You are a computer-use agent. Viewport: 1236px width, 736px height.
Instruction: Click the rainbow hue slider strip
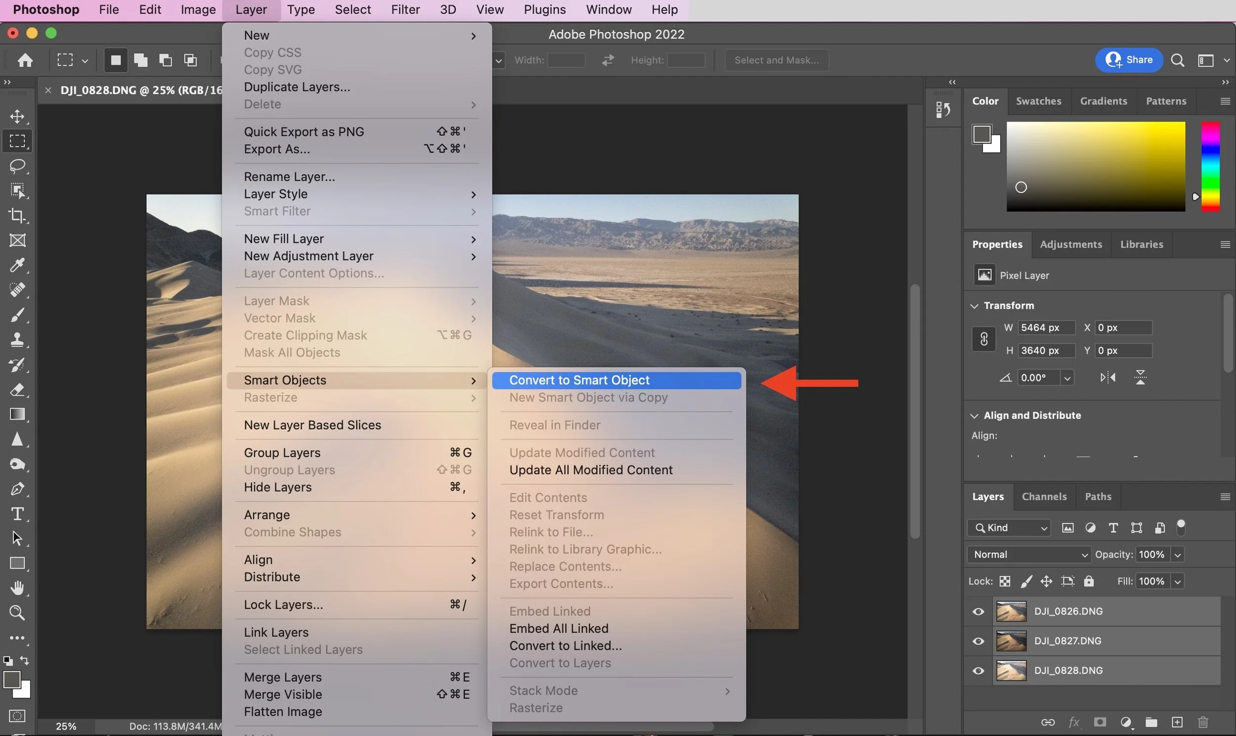1210,167
